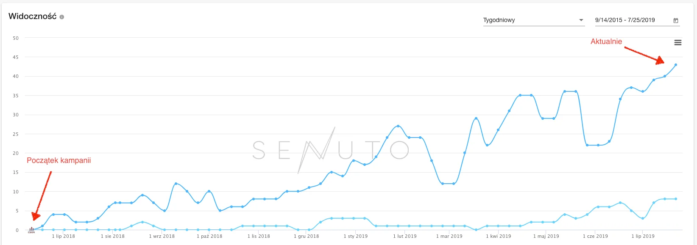Click the SENUTO watermark logo
Screen dimensions: 697x245
(331, 150)
